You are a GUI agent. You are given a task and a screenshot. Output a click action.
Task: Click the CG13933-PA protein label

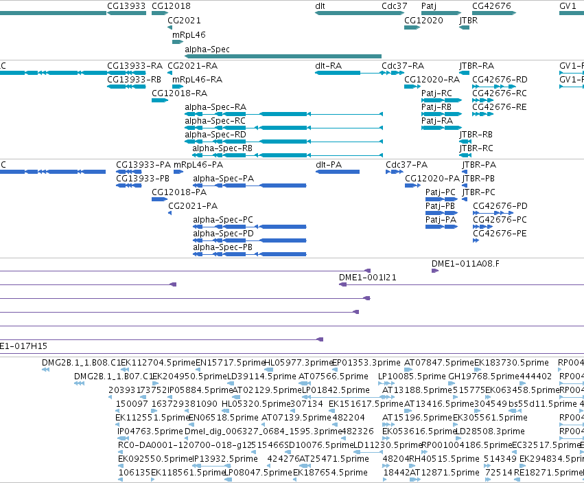point(143,164)
